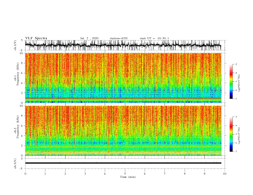Select the "start UT = 10:30: 1" text
253x195 pixels.
pos(154,38)
